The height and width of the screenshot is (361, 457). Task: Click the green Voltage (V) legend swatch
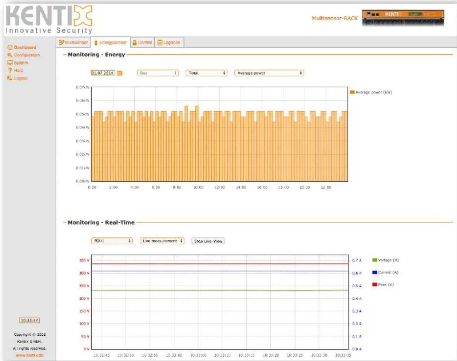(x=374, y=260)
